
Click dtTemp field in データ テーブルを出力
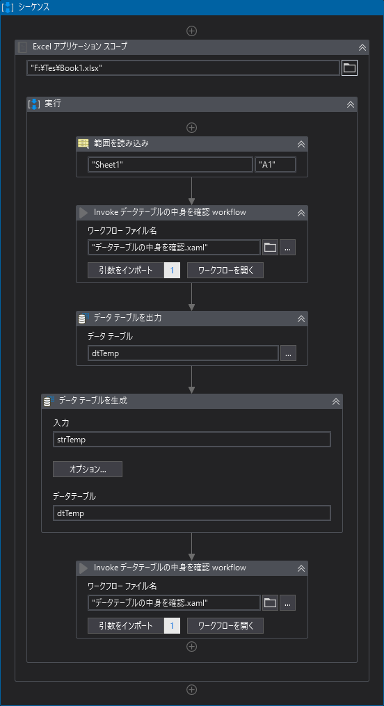click(x=183, y=353)
